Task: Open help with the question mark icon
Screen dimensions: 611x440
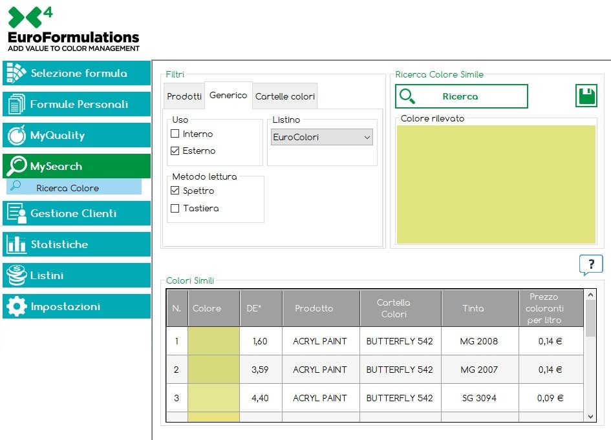Action: click(x=591, y=265)
